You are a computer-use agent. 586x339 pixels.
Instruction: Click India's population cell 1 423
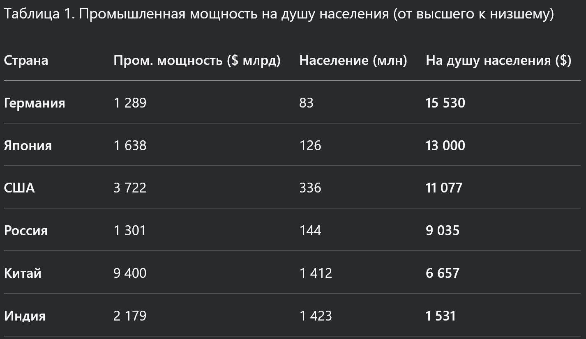315,316
